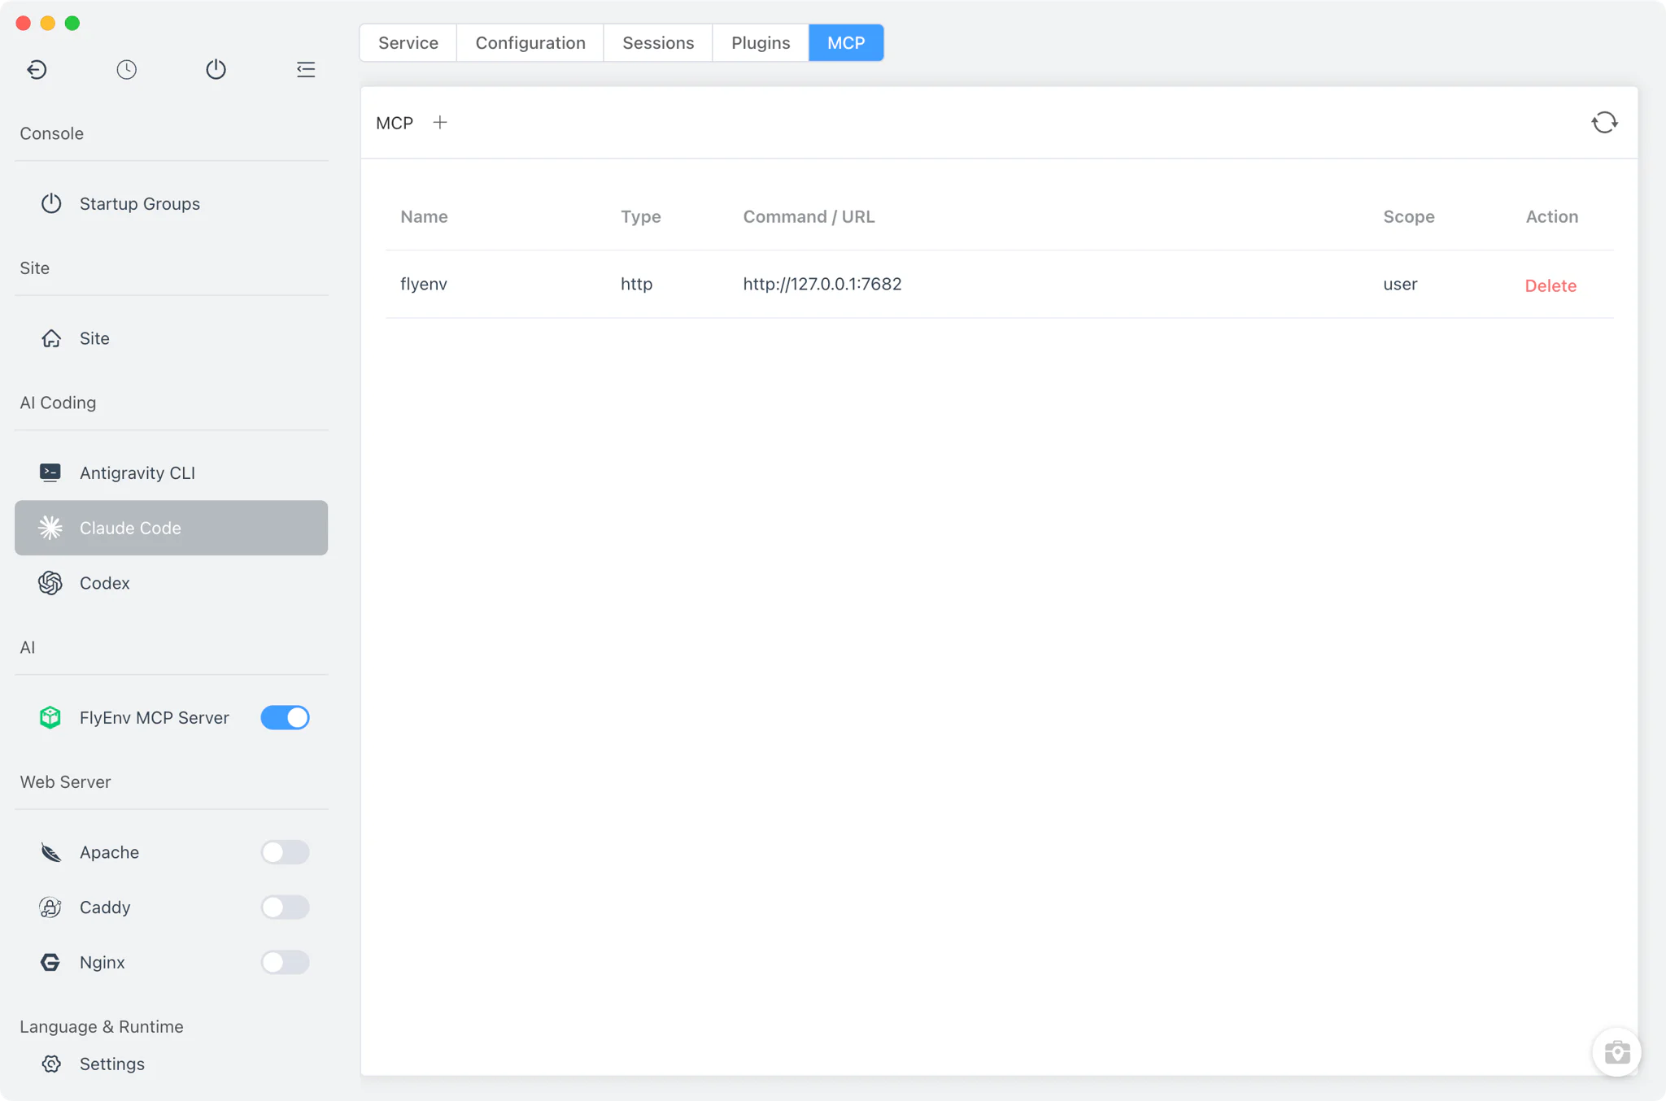
Task: Switch to the Configuration tab
Action: tap(530, 43)
